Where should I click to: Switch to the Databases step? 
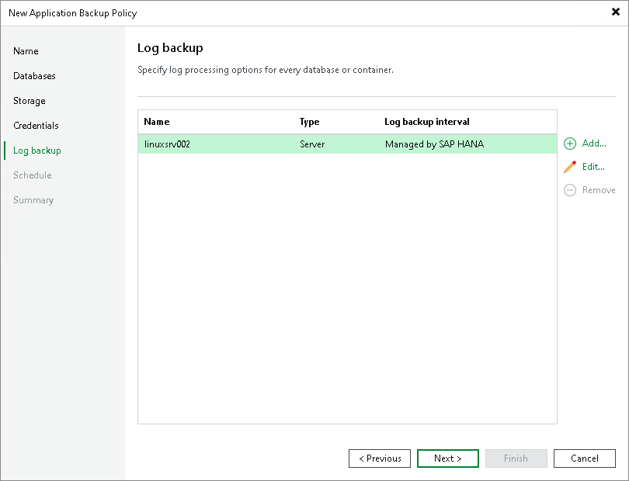click(34, 76)
